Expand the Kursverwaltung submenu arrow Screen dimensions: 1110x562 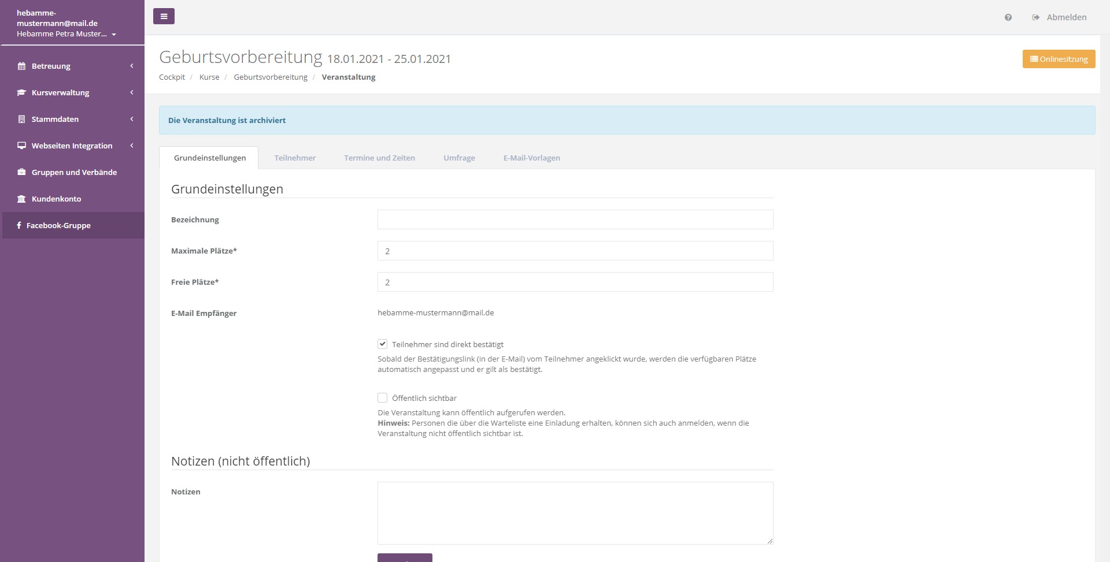pos(132,92)
